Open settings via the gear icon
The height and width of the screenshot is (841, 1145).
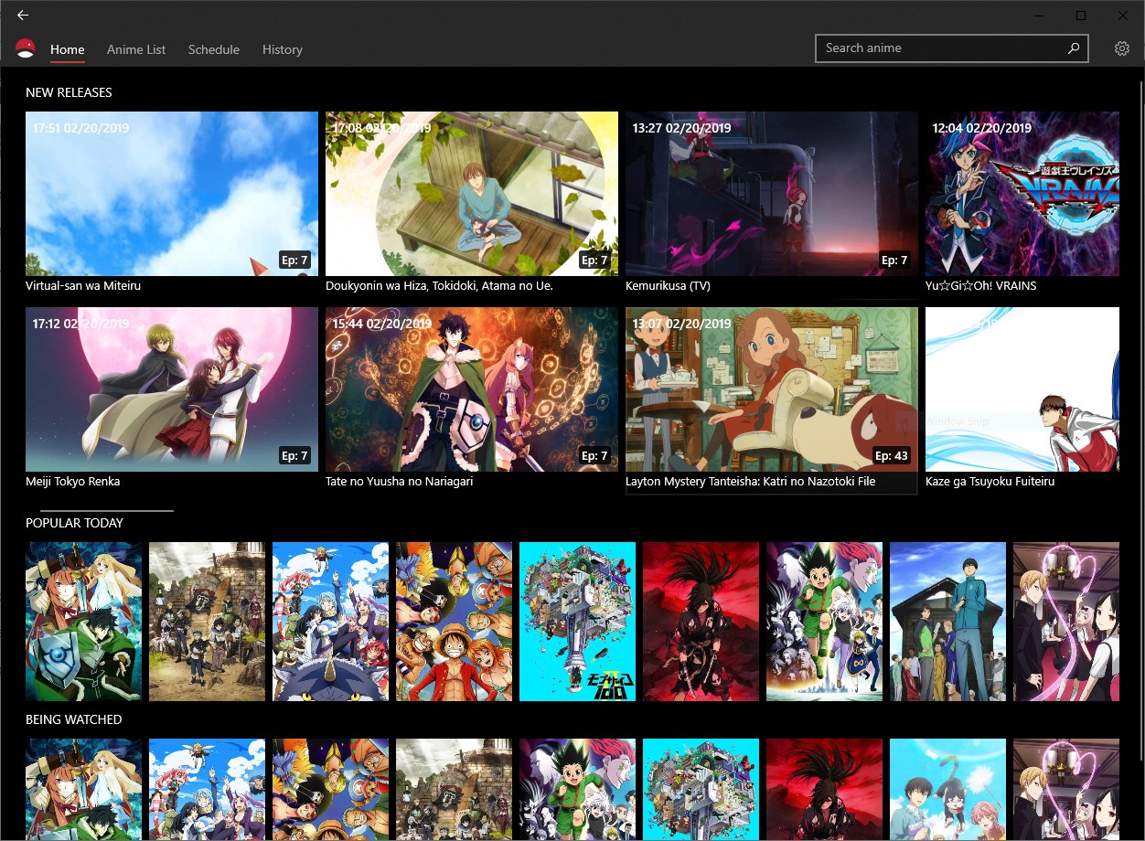(1122, 48)
